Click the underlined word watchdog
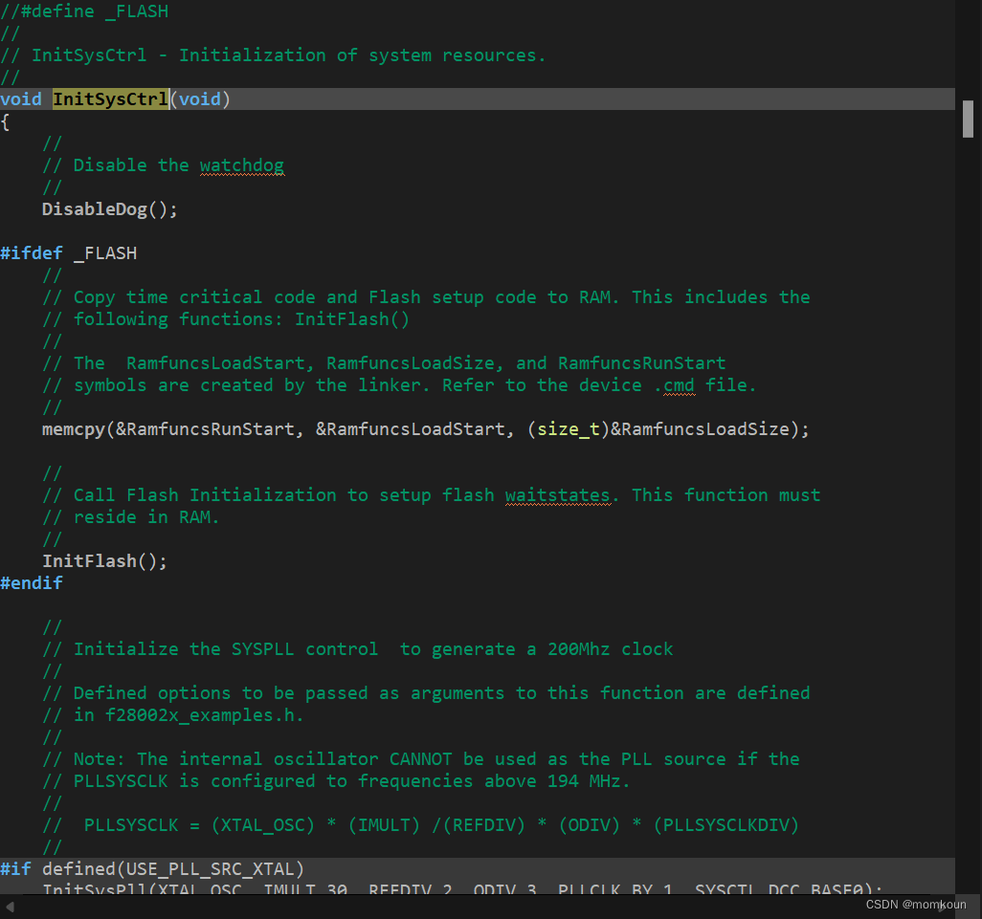The height and width of the screenshot is (919, 982). pyautogui.click(x=242, y=165)
